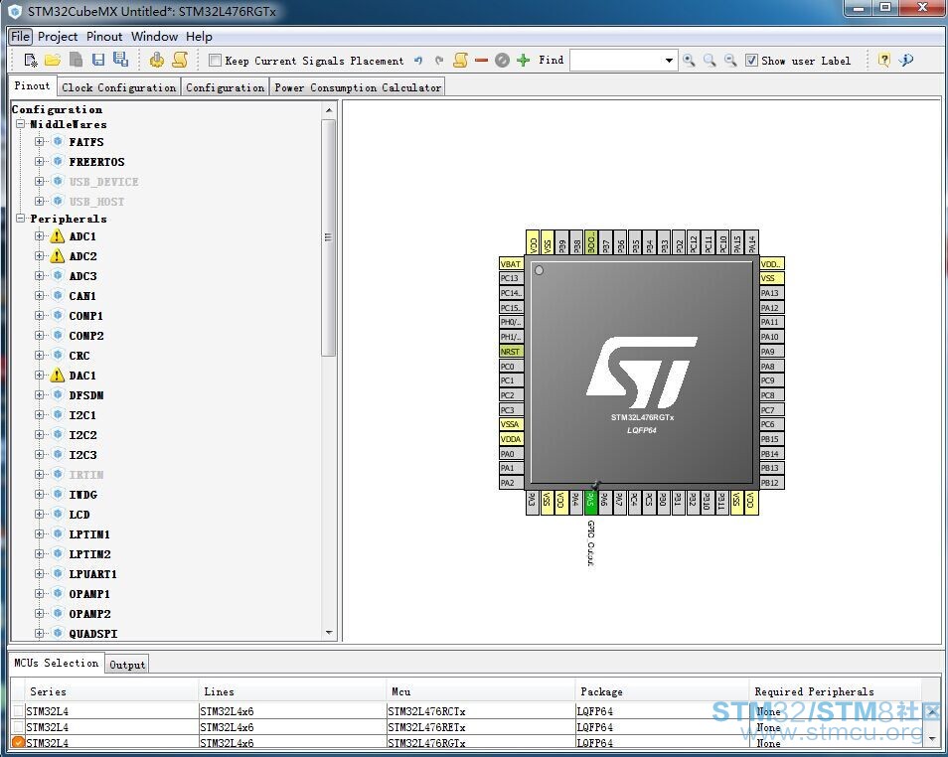Click the PC13 pin on the chip
The height and width of the screenshot is (757, 948).
coord(511,278)
